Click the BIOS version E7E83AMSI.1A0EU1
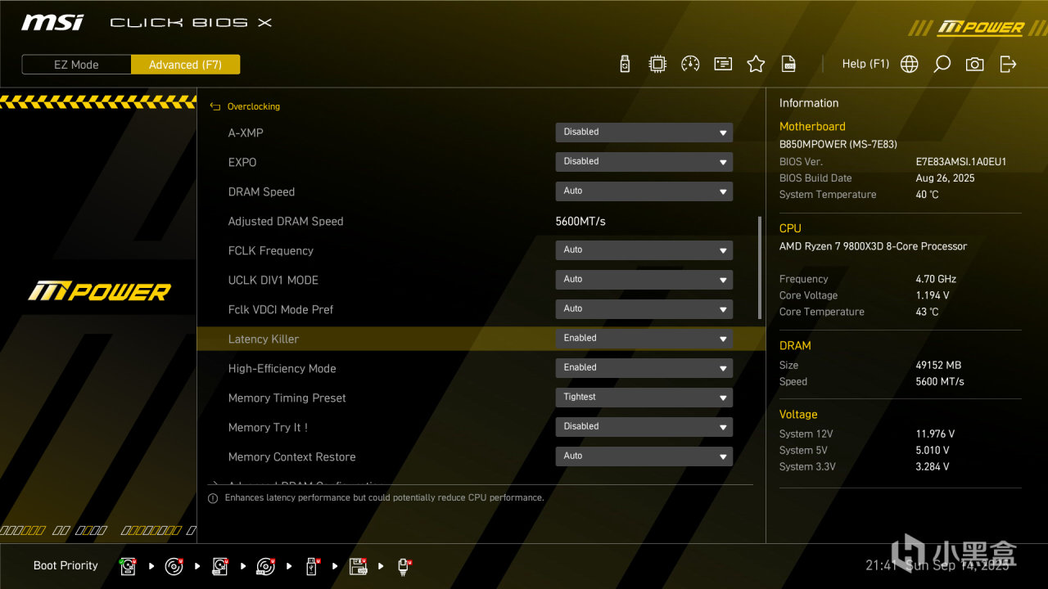This screenshot has height=589, width=1048. click(961, 162)
